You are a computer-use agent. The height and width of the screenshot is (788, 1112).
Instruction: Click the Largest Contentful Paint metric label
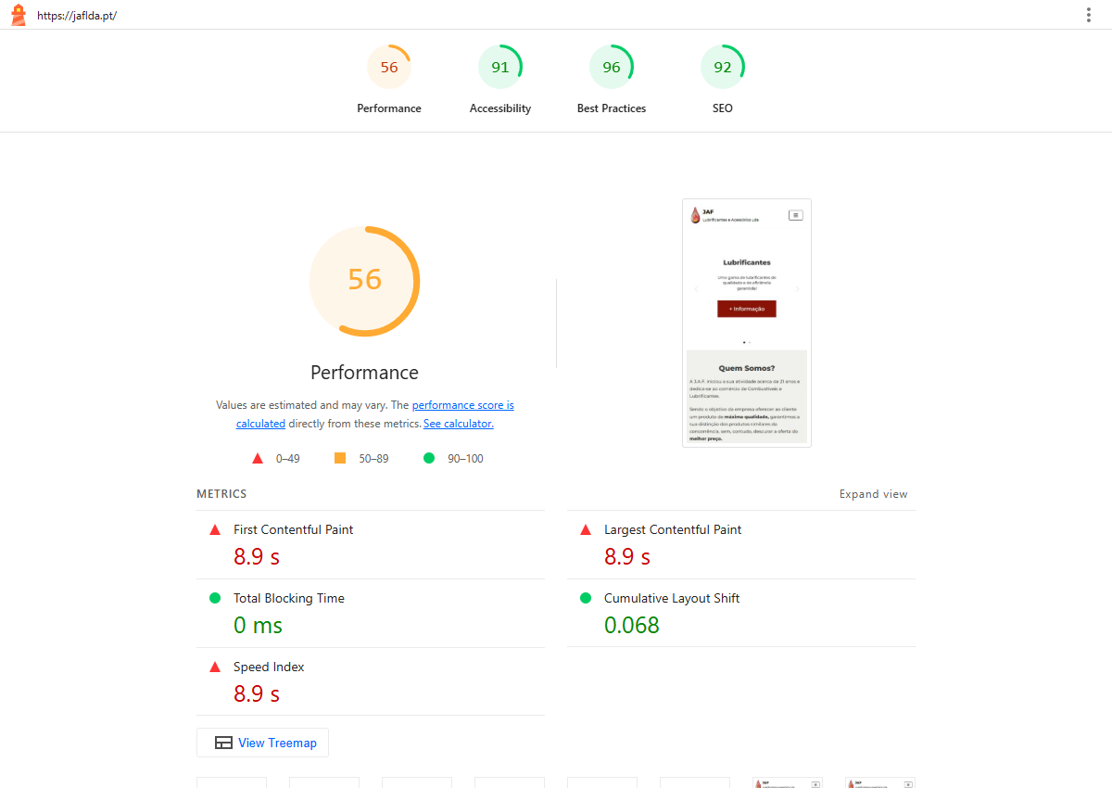673,529
